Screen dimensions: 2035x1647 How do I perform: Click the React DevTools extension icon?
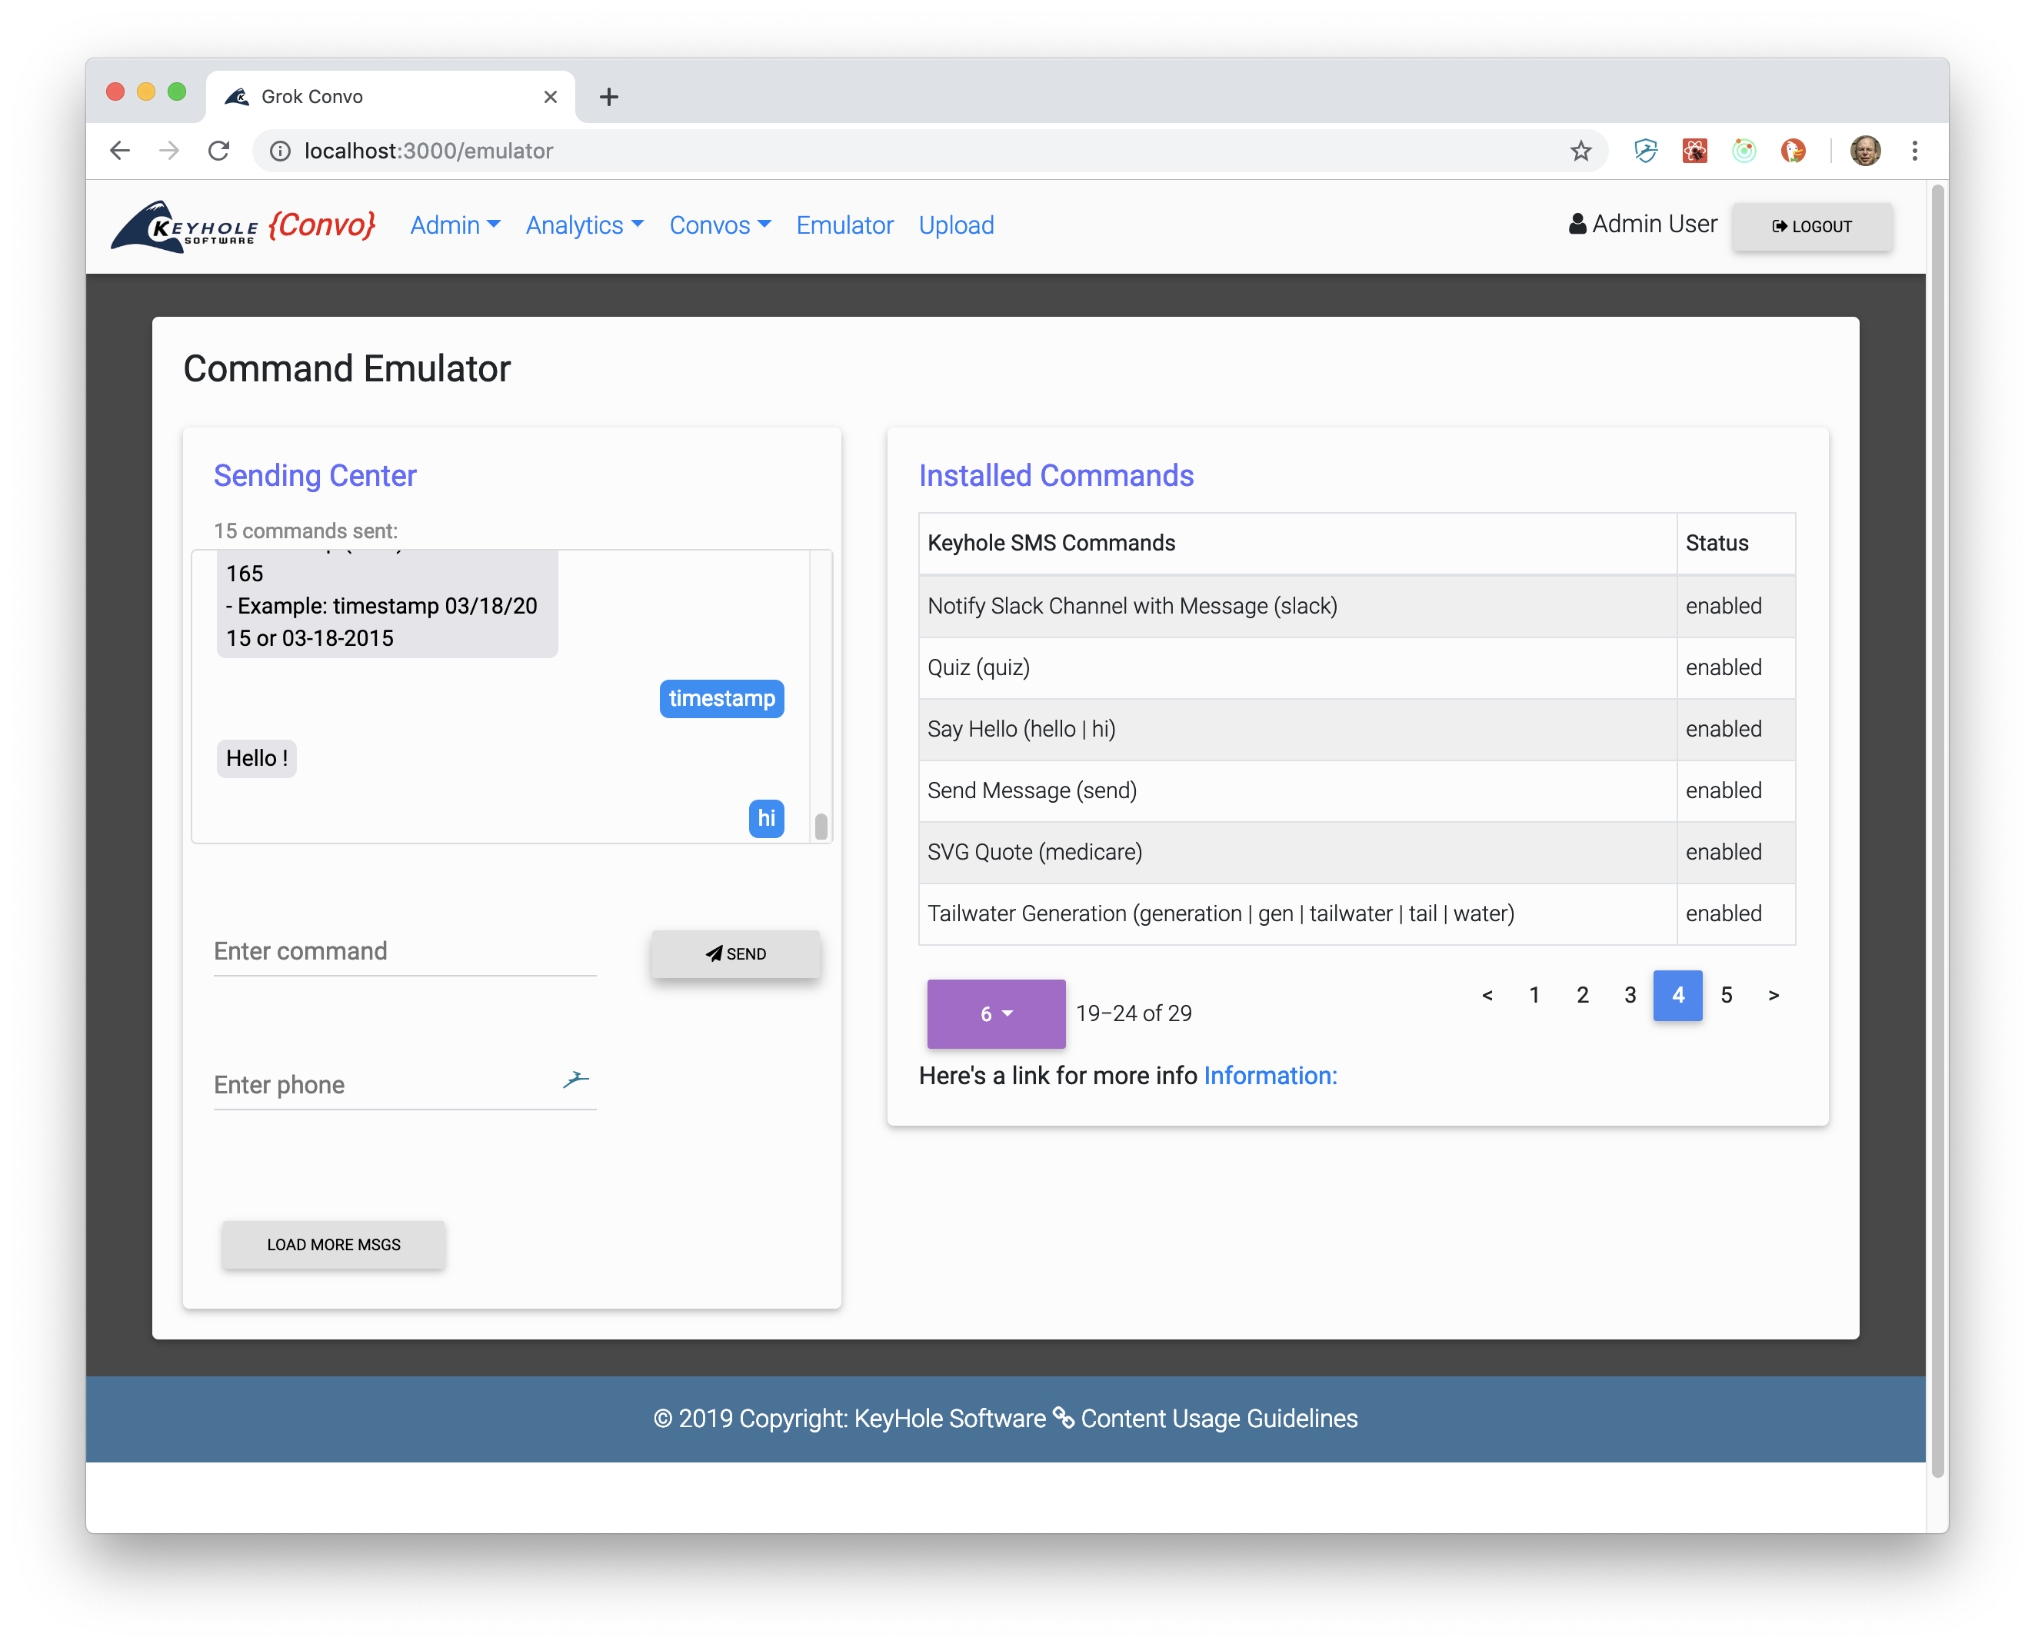1694,151
